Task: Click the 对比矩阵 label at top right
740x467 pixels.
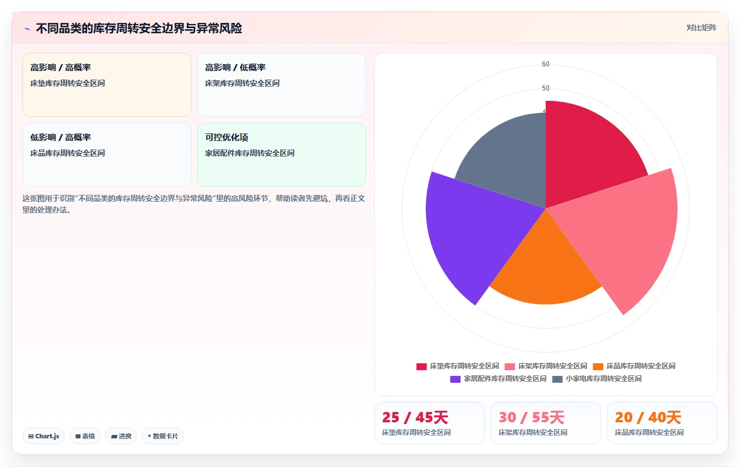Action: coord(701,28)
